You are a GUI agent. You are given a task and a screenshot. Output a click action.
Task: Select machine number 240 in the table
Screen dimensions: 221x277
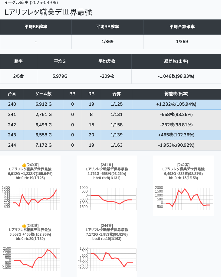[x=12, y=104]
